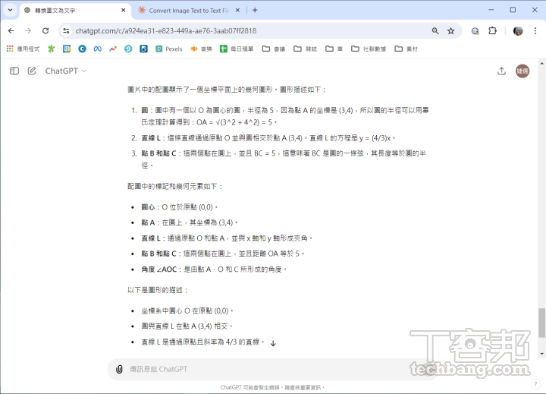The width and height of the screenshot is (546, 394).
Task: Open site information icon in address bar
Action: coord(66,30)
